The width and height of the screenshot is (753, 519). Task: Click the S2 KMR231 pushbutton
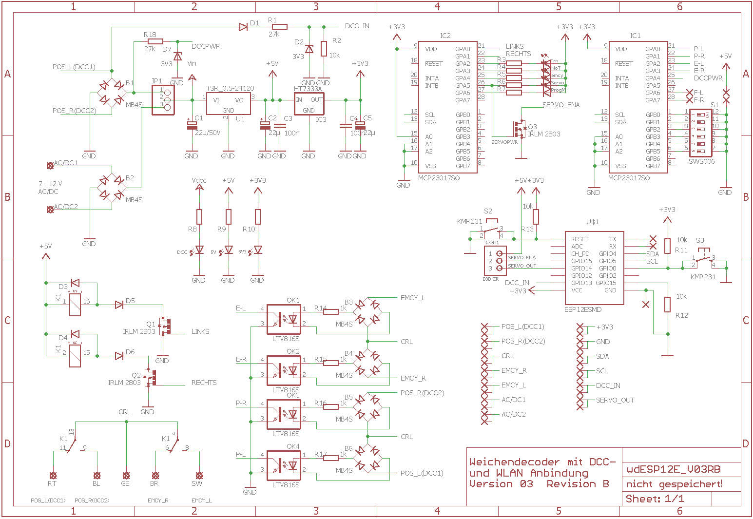point(491,229)
